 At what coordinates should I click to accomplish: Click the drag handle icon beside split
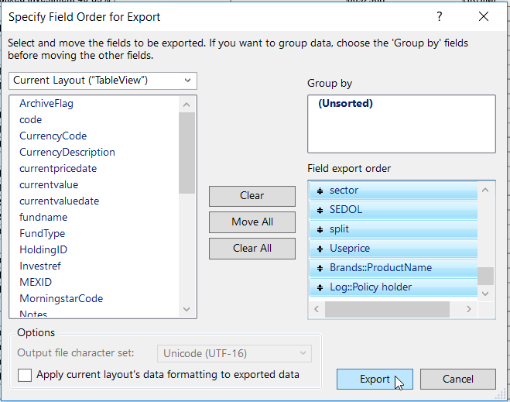(x=320, y=229)
